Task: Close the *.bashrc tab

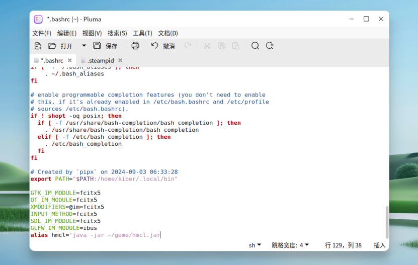Action: pyautogui.click(x=69, y=60)
